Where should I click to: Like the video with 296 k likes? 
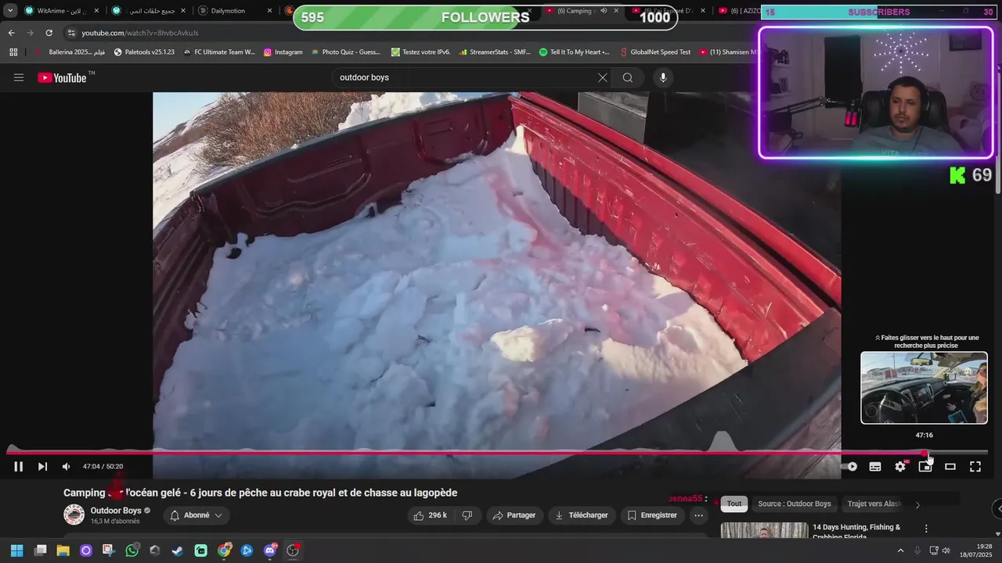point(430,515)
